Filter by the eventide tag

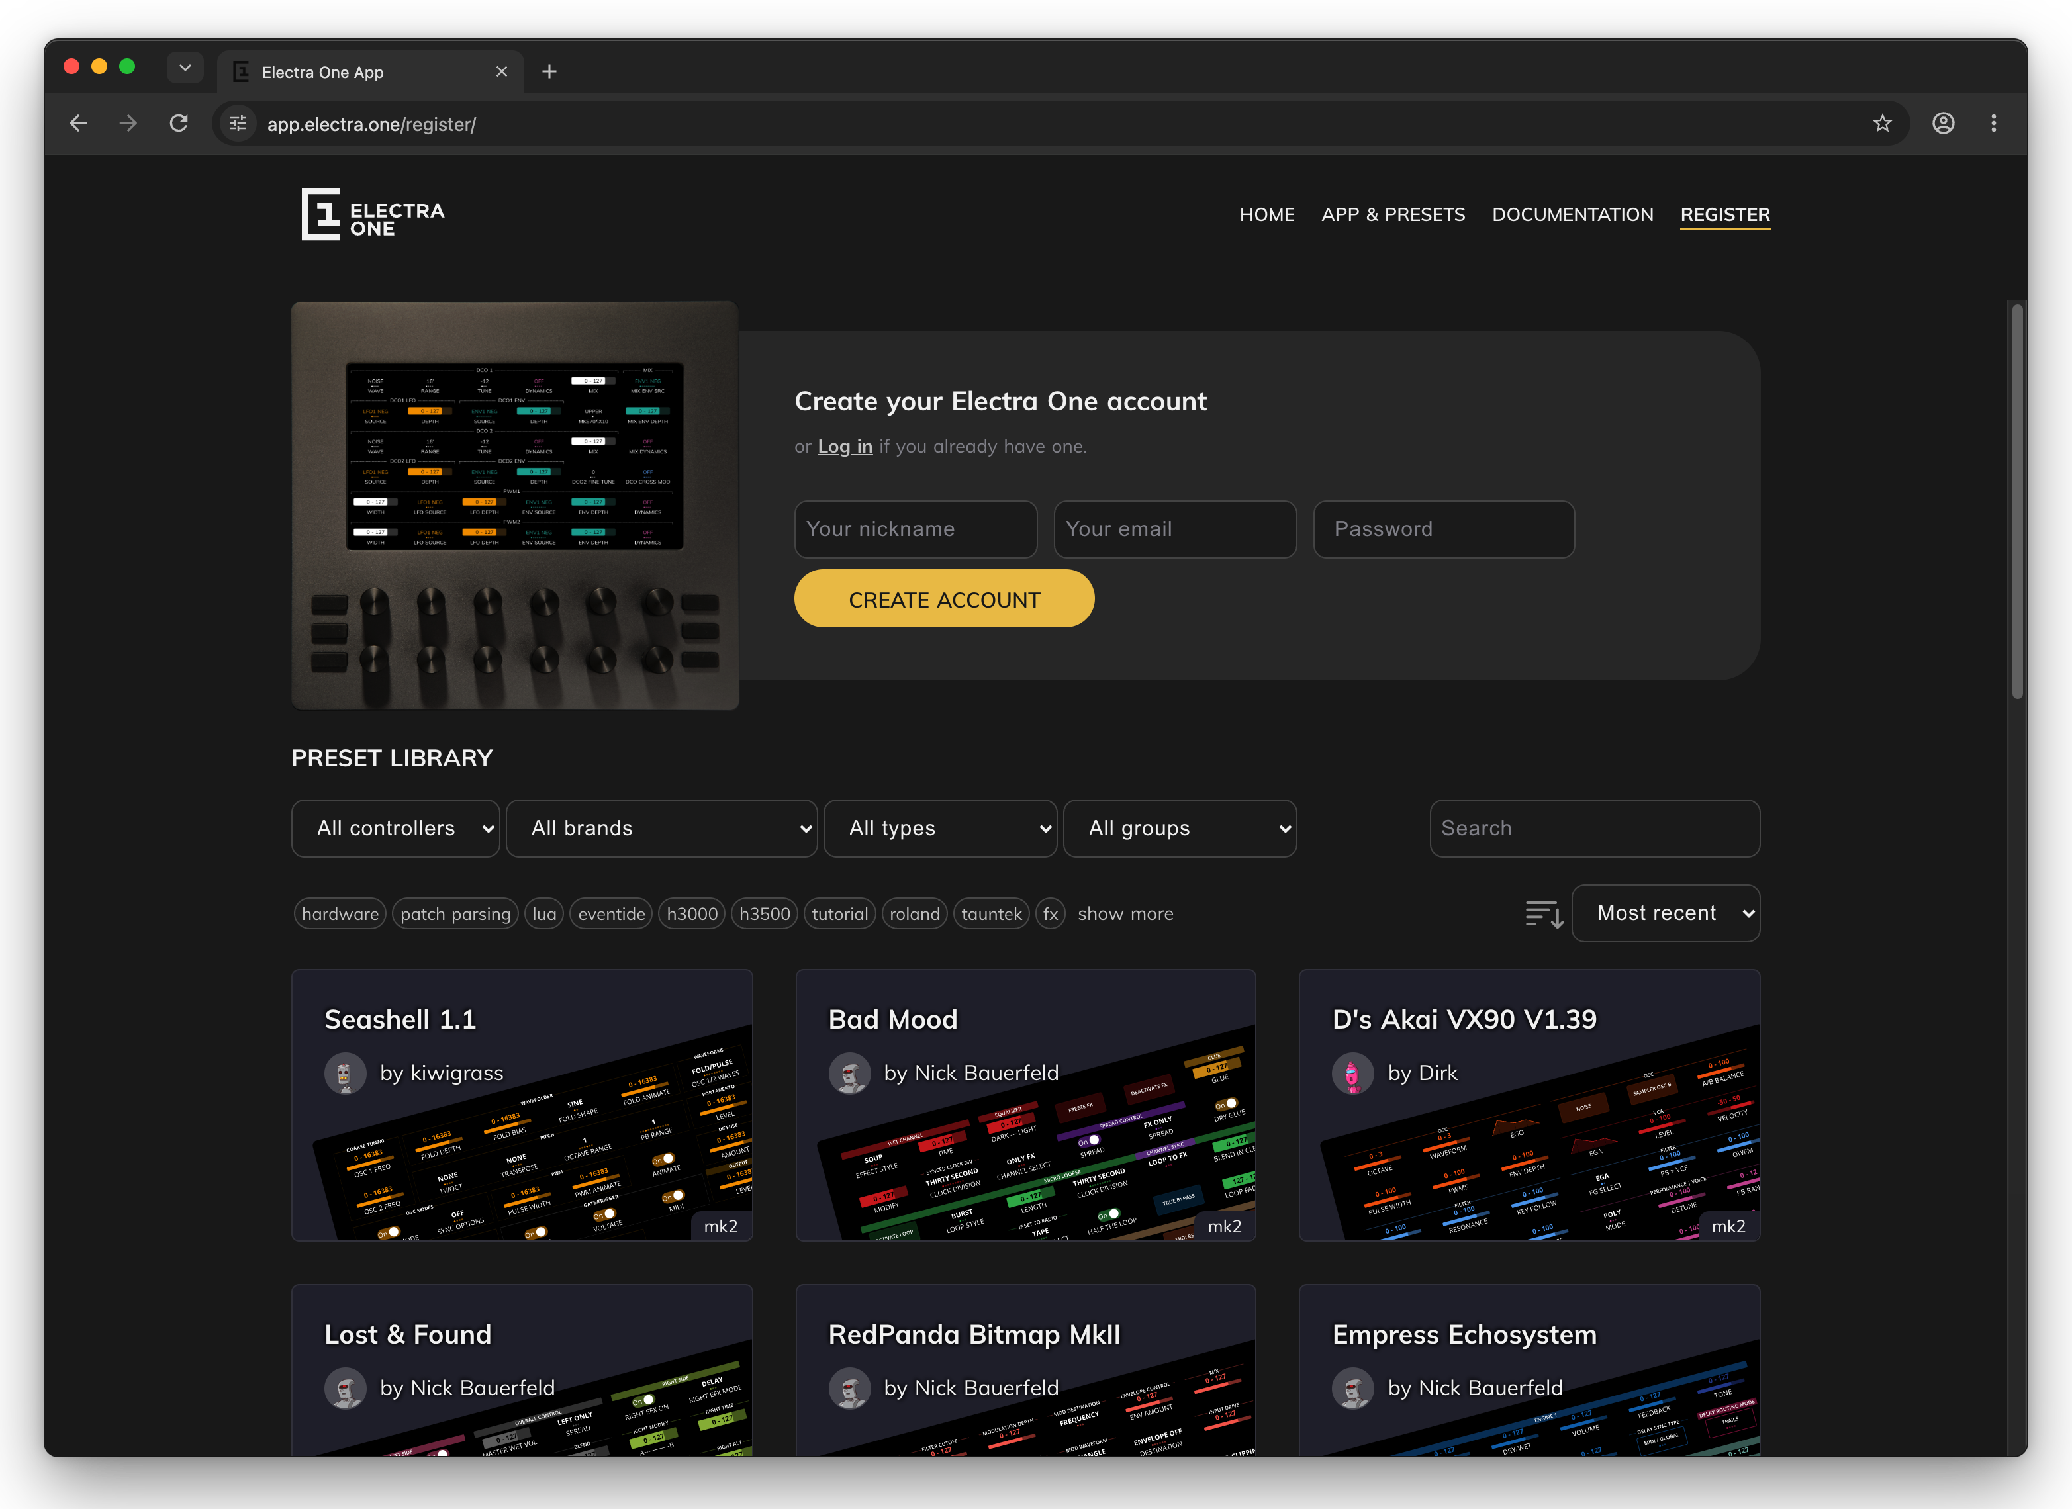point(611,913)
